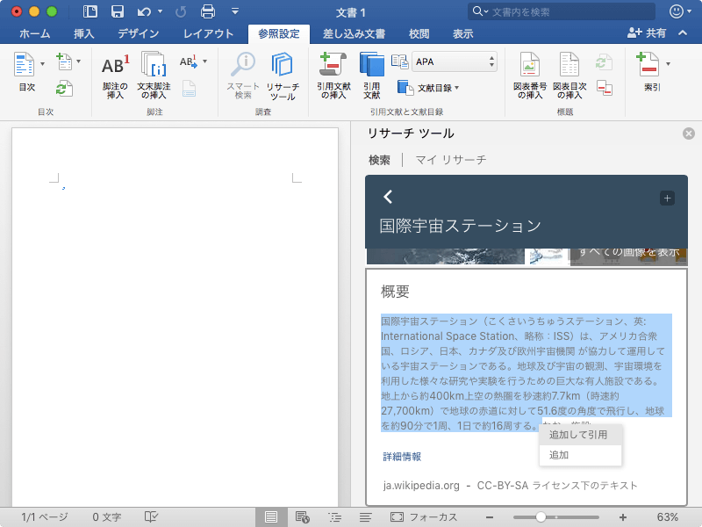Expand the 目次 table of contents arrow
Image resolution: width=702 pixels, height=527 pixels.
click(43, 64)
